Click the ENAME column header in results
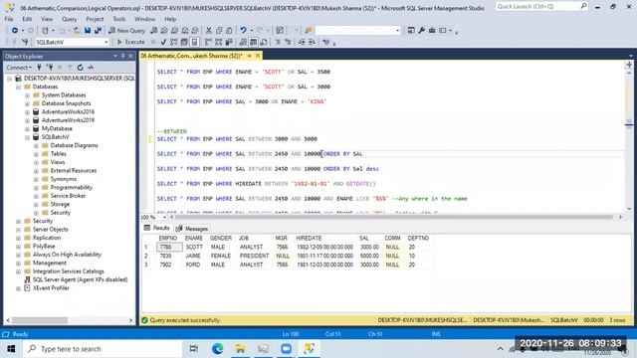 pyautogui.click(x=194, y=239)
